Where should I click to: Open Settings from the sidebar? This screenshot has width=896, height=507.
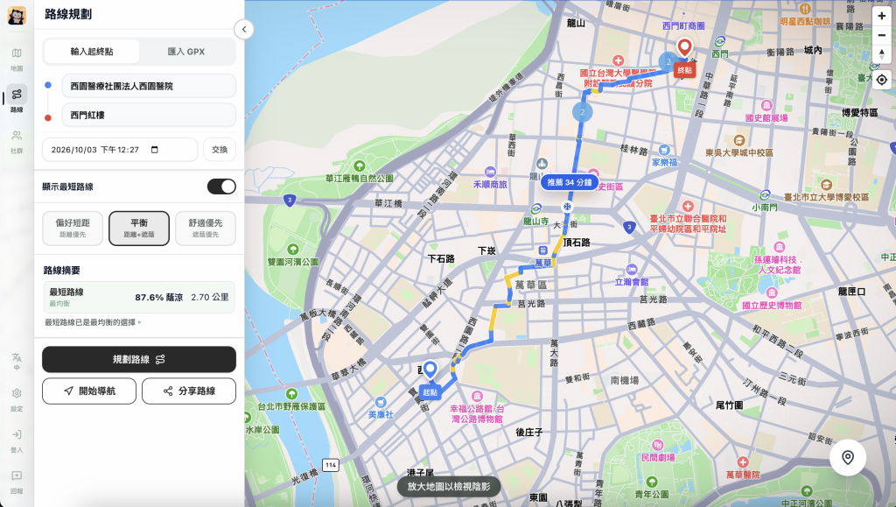[17, 399]
